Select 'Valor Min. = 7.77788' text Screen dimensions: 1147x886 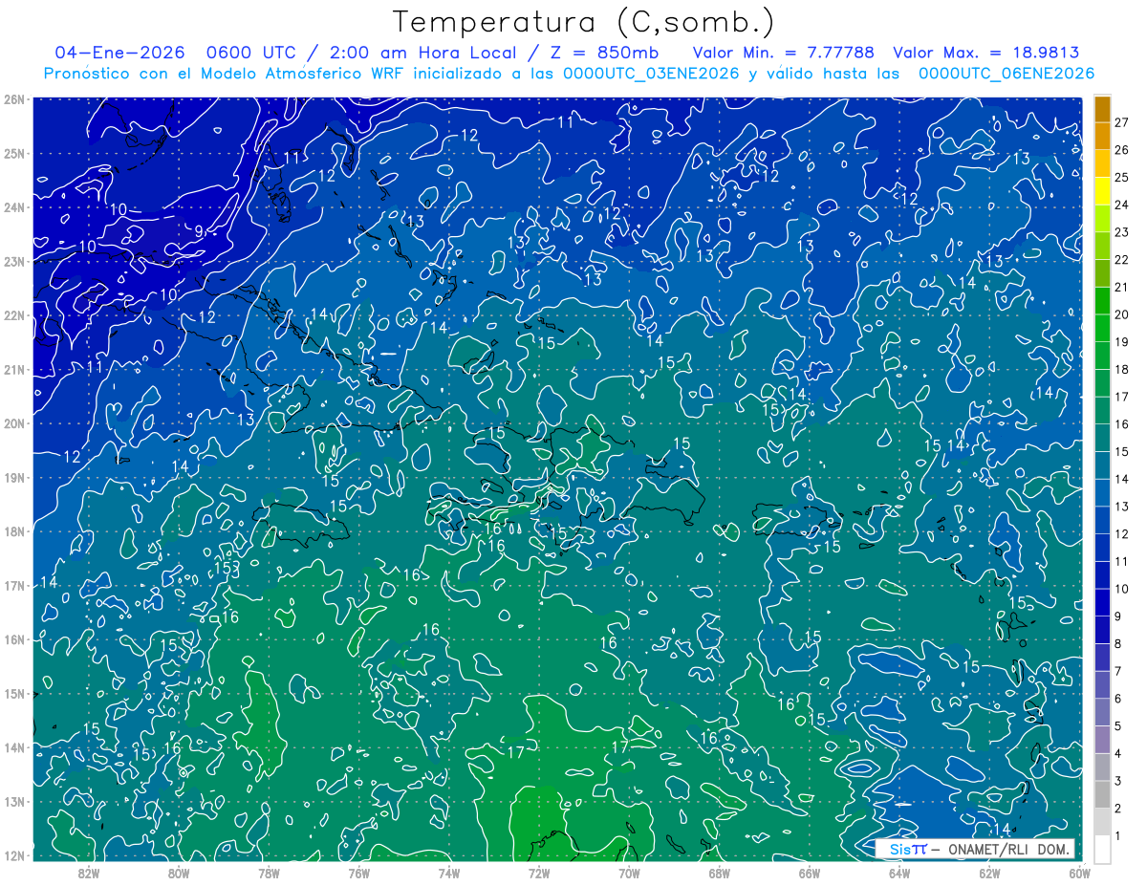(x=783, y=53)
